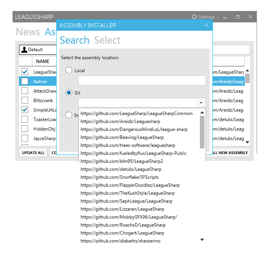Collapse the Git URL dropdown arrow

pyautogui.click(x=201, y=103)
